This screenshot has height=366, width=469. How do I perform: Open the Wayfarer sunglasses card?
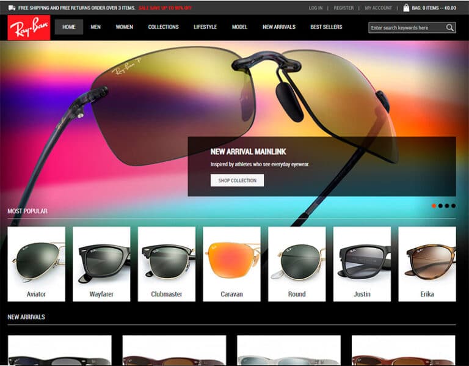[101, 264]
